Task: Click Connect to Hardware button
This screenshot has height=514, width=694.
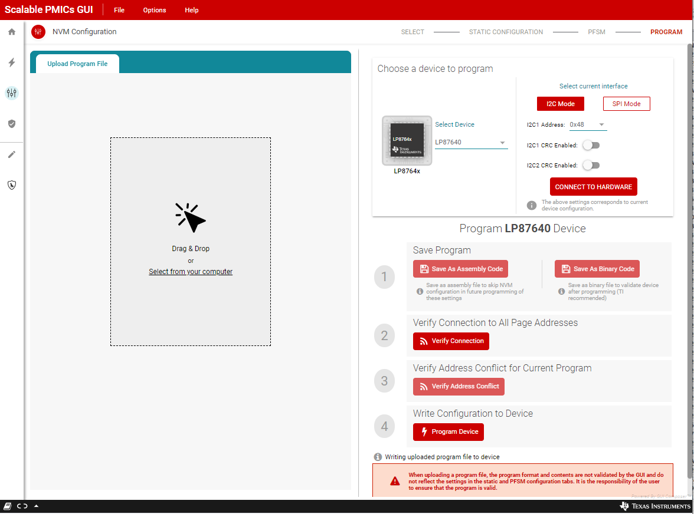Action: coord(593,187)
